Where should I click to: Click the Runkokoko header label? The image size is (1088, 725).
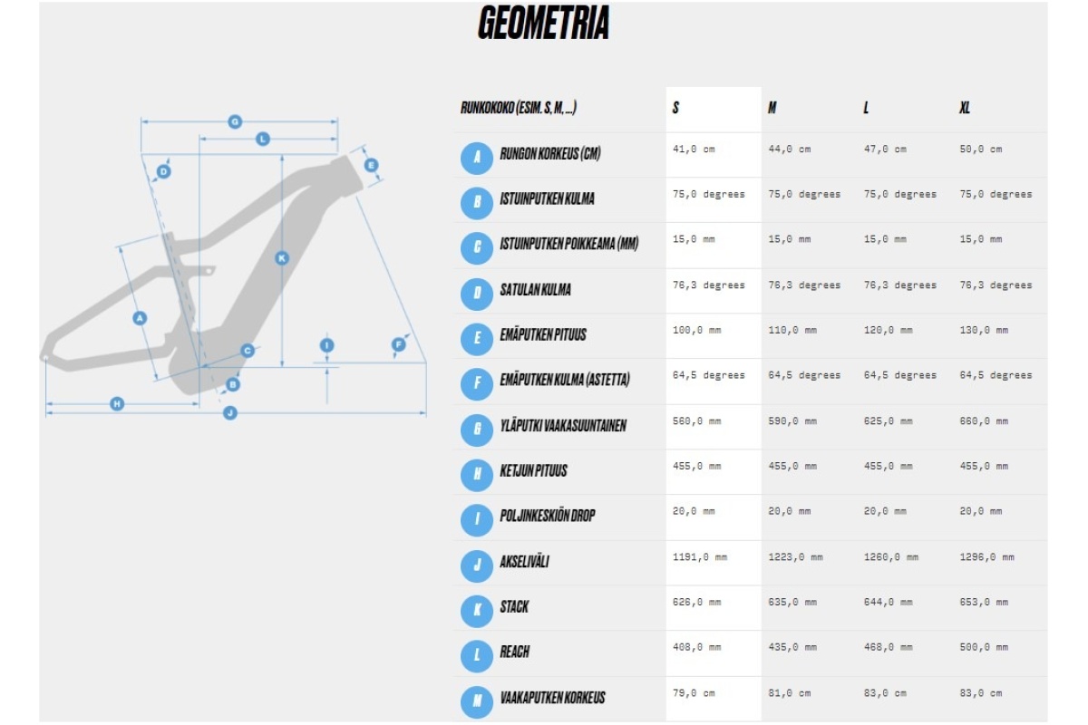519,108
